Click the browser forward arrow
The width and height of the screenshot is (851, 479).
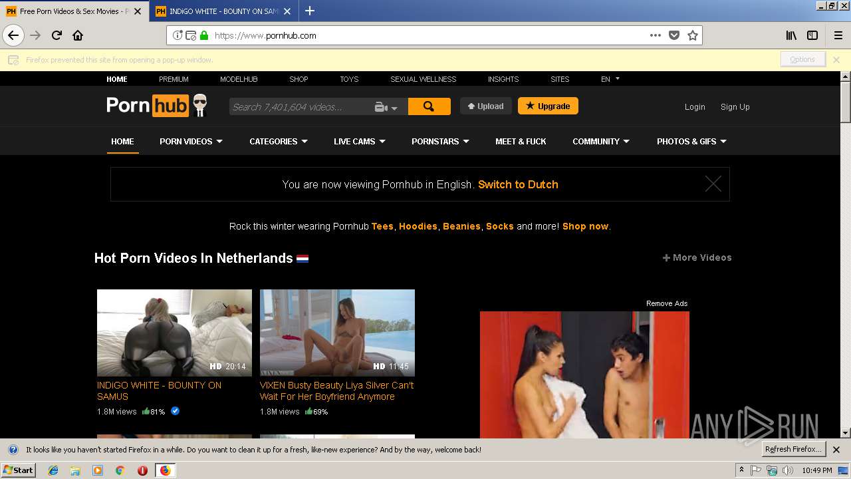tap(35, 35)
